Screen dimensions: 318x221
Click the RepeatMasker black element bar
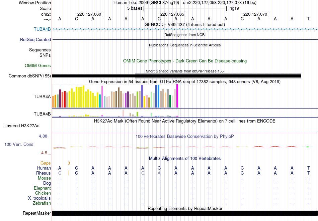(x=184, y=213)
